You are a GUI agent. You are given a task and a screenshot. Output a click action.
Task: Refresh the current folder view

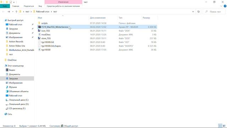click(x=199, y=12)
